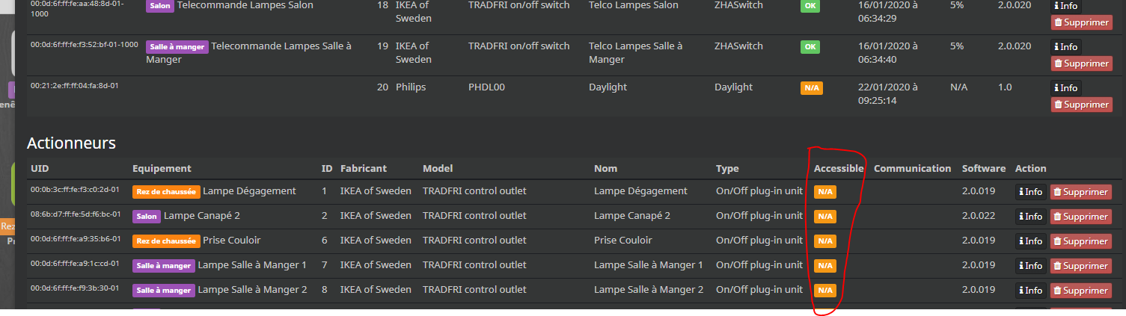Sort by the Fabricant column header
Viewport: 1126px width, 316px height.
click(x=364, y=168)
